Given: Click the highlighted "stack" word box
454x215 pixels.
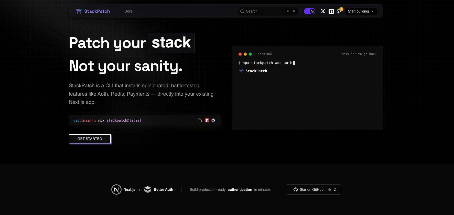Looking at the screenshot, I should 171,43.
